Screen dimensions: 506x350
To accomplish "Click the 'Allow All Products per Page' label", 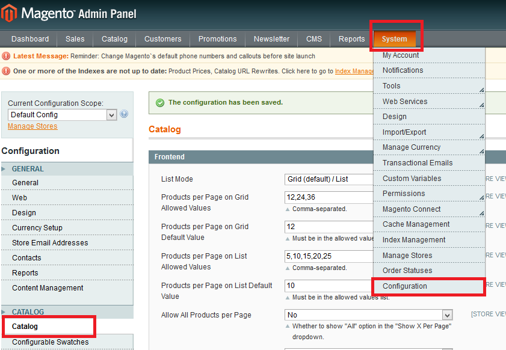I will coord(206,315).
